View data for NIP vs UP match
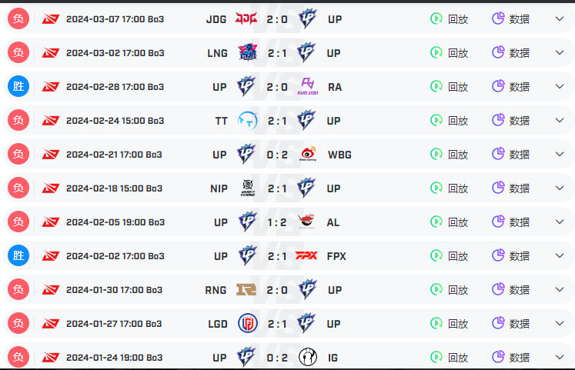The width and height of the screenshot is (575, 370). [x=510, y=188]
